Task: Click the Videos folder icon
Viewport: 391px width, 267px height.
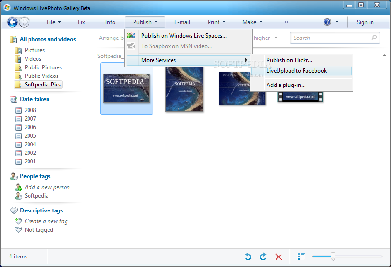Action: pos(18,59)
